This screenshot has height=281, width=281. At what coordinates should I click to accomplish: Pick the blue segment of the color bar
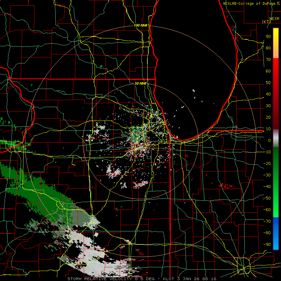tap(276, 234)
